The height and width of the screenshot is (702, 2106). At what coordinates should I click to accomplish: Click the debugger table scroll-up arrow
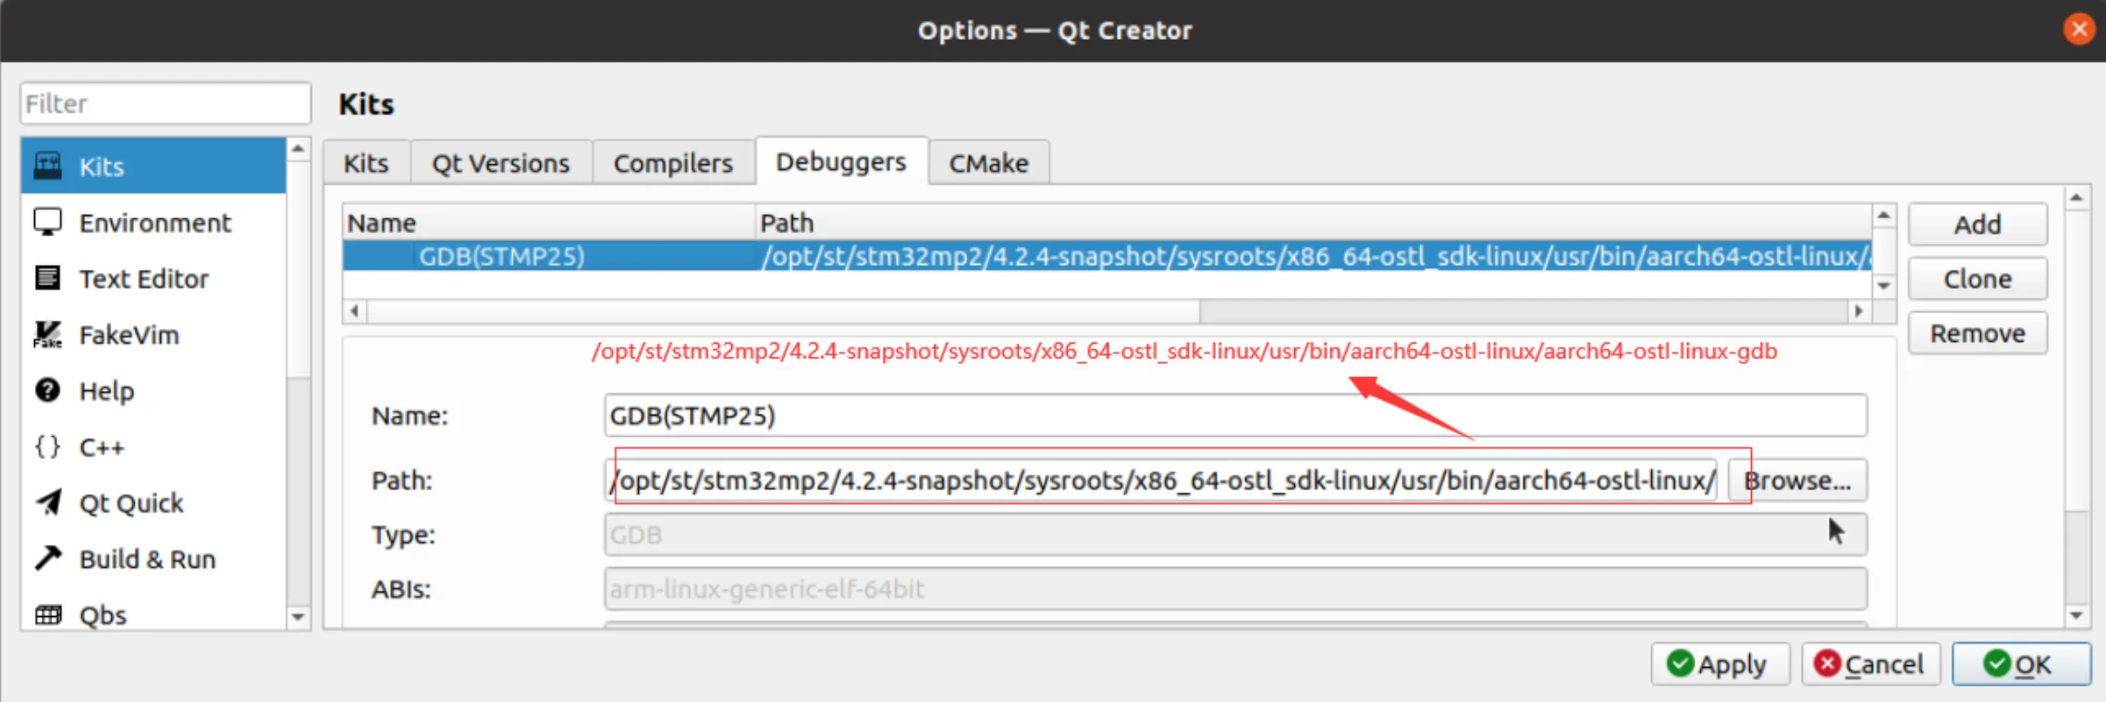(1884, 216)
